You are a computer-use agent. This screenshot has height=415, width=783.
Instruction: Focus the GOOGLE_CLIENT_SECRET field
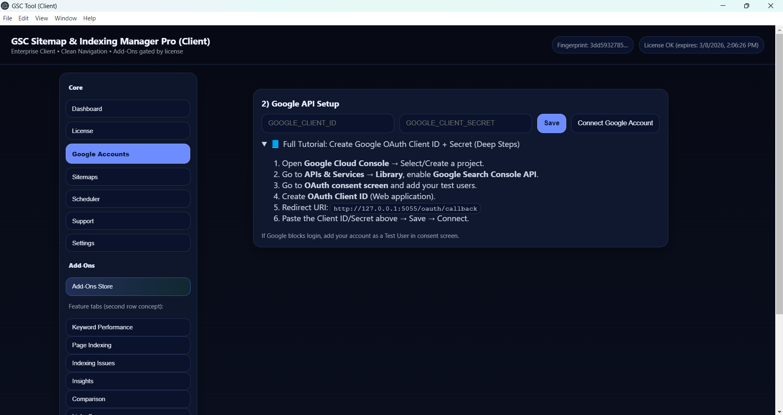(465, 123)
